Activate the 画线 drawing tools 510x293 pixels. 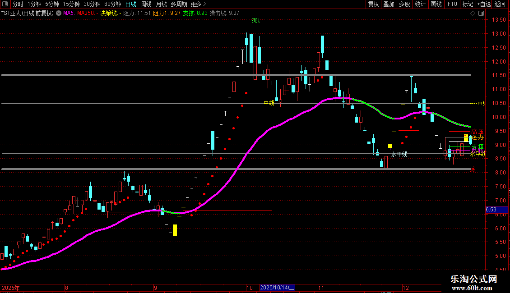tap(436, 4)
